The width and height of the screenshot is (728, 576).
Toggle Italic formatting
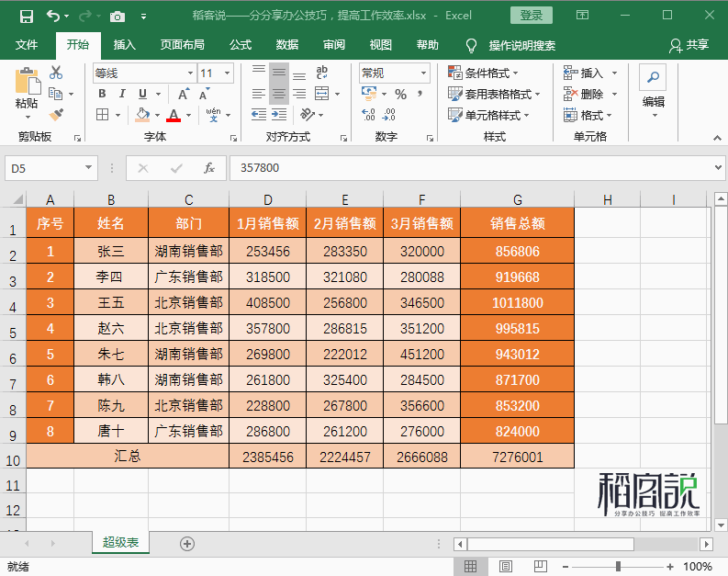(122, 94)
